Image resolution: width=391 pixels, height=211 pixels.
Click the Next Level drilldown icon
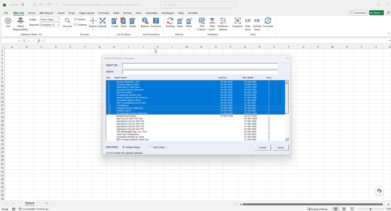212,21
